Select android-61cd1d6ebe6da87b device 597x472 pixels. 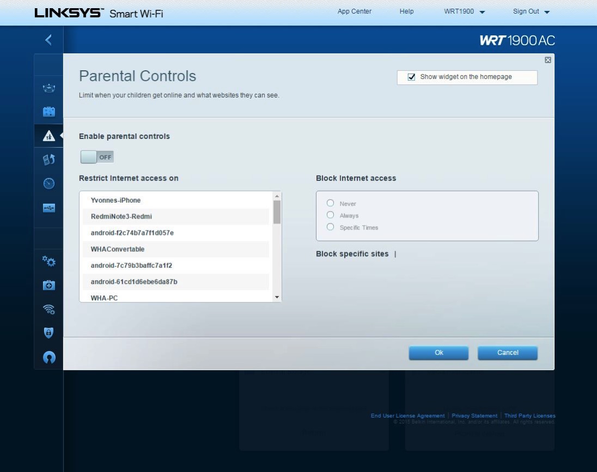coord(176,282)
